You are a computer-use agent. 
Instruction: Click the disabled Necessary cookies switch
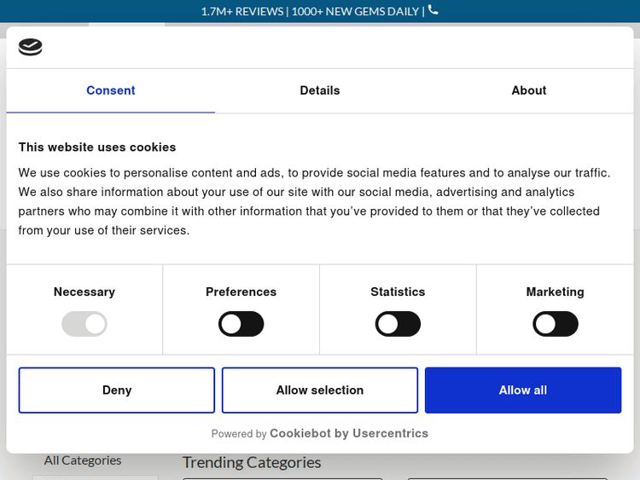pos(84,324)
